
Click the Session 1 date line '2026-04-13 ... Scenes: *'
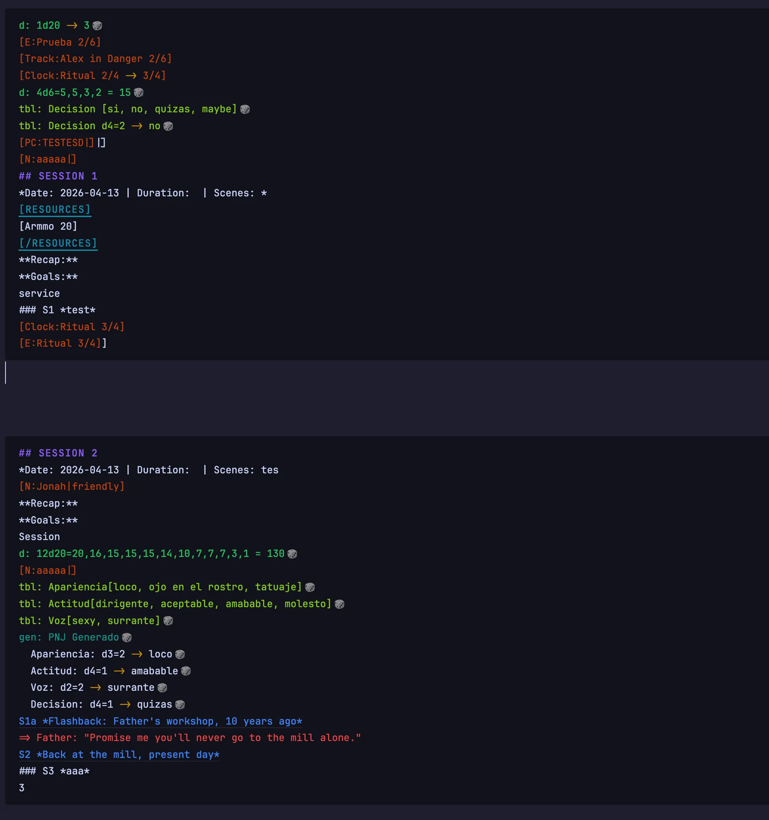pos(143,193)
